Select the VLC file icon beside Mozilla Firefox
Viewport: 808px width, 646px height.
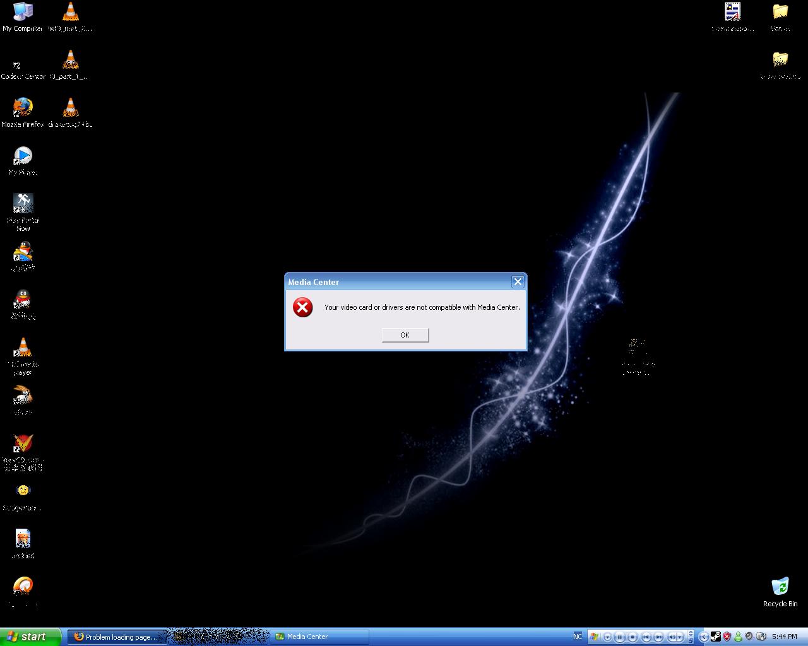tap(71, 113)
